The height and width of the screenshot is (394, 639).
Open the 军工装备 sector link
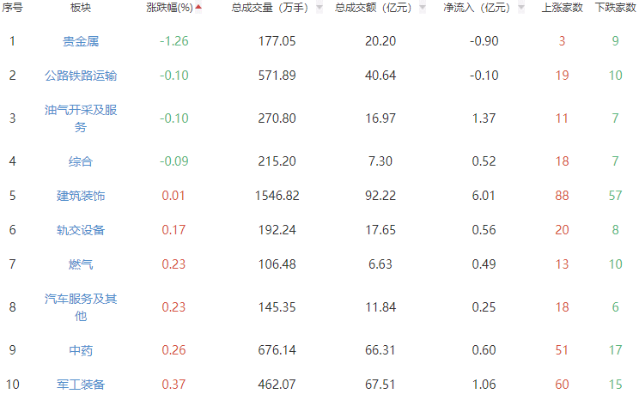click(x=81, y=385)
